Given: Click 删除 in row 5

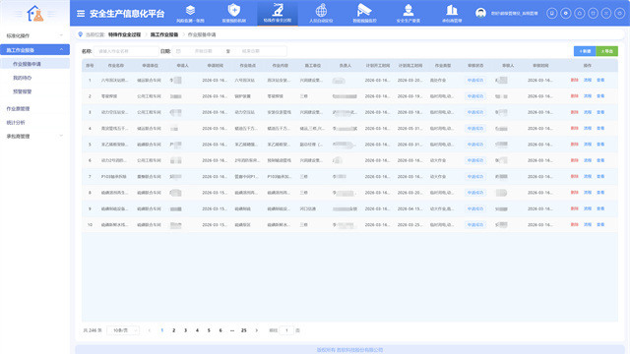Looking at the screenshot, I should 574,145.
